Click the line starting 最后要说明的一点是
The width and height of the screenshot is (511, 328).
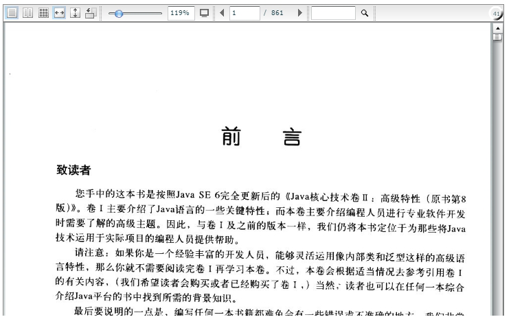click(x=269, y=312)
